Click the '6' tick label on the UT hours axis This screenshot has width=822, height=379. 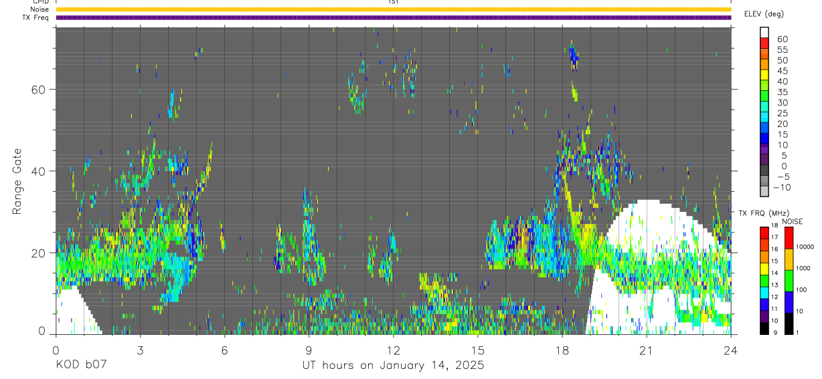tap(224, 350)
